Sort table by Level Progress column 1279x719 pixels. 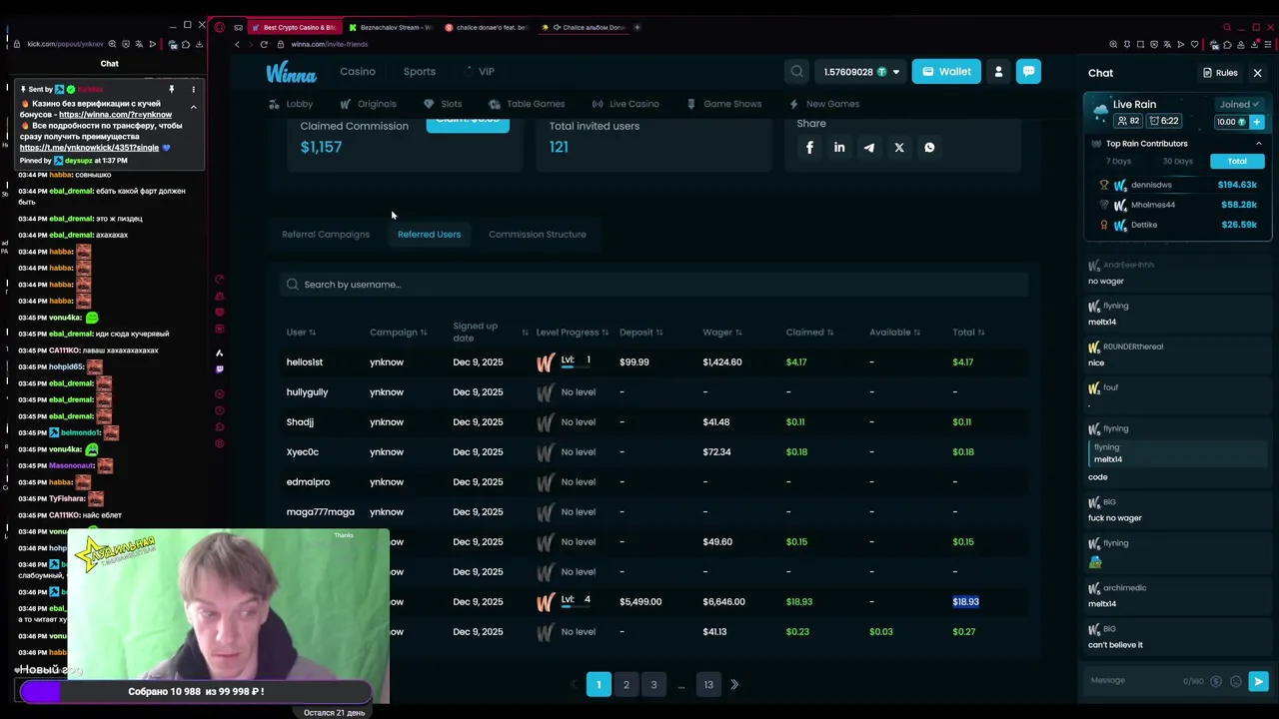point(572,333)
